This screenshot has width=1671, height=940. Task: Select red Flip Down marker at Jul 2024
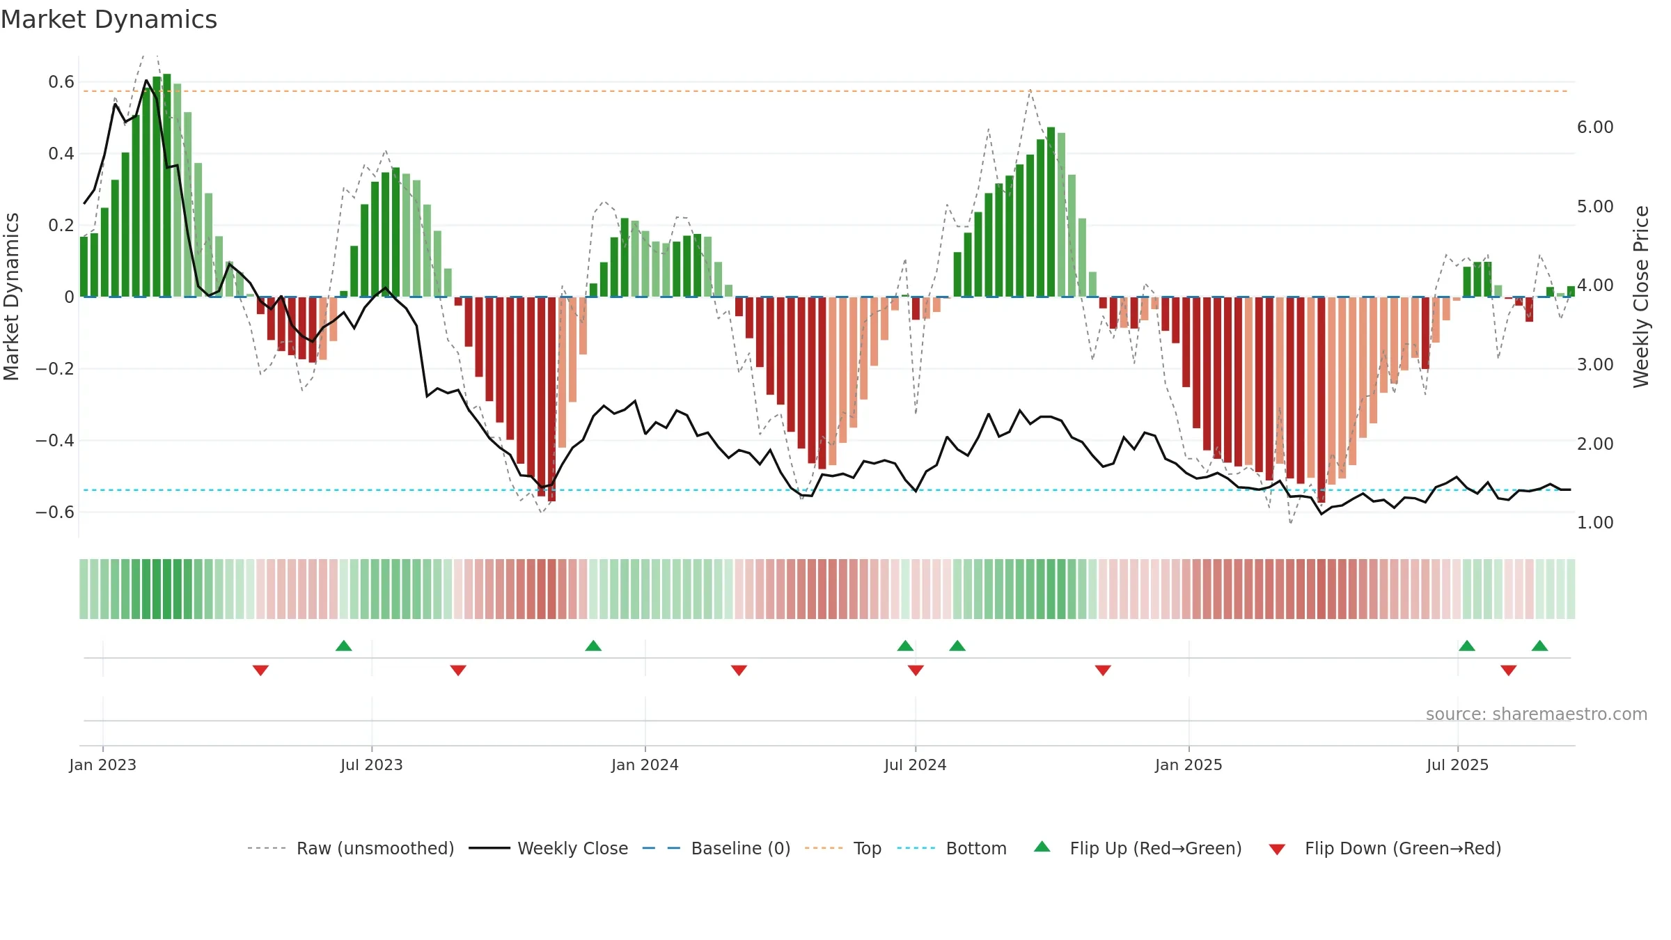(916, 671)
